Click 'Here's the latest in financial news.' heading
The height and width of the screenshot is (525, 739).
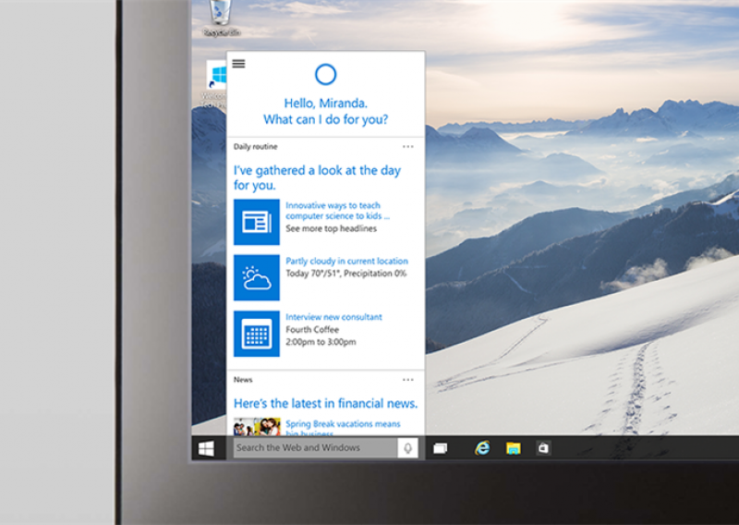pos(326,403)
